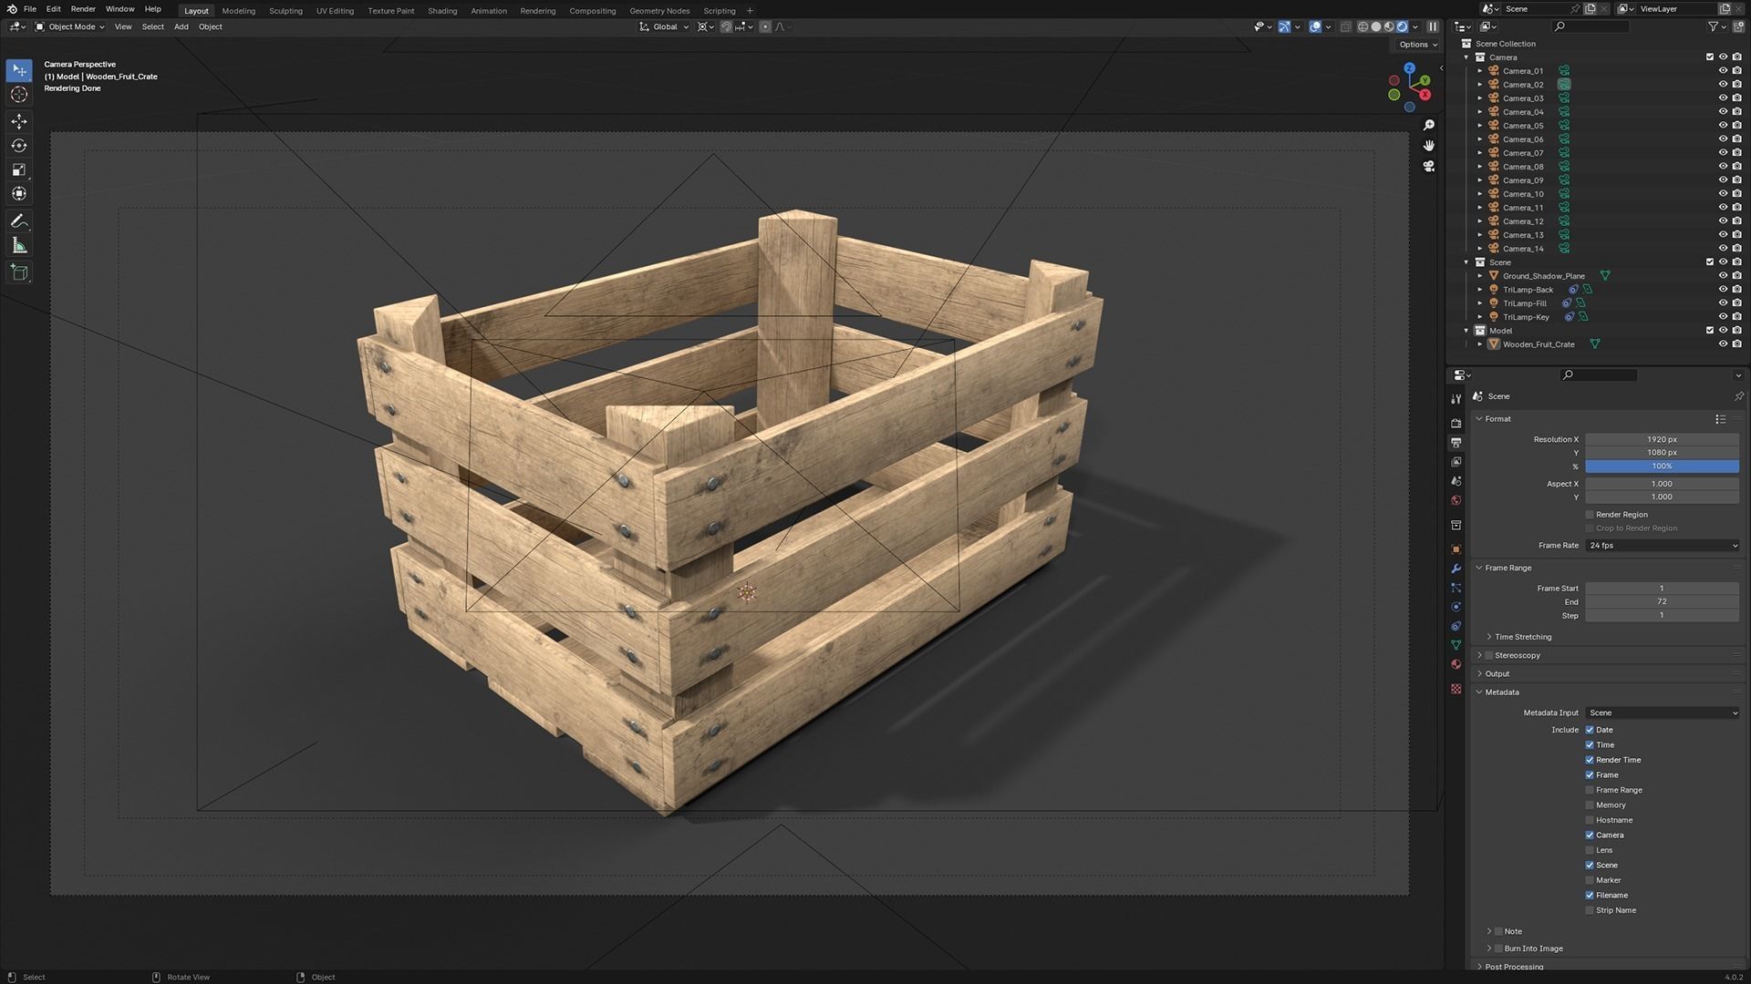The image size is (1751, 984).
Task: Open the Physics properties tab
Action: [1456, 607]
